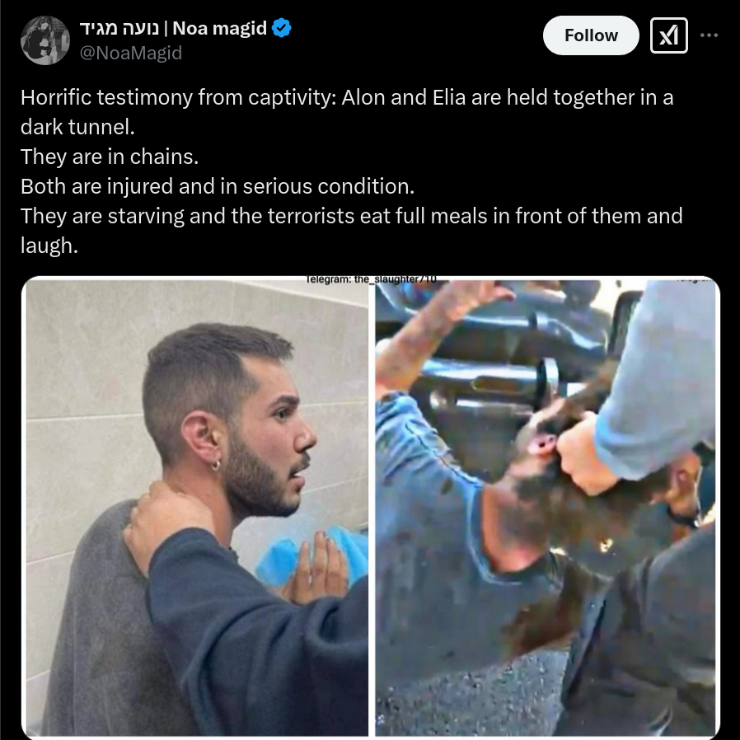
Task: Open the @NoaMagid handle link
Action: (131, 53)
